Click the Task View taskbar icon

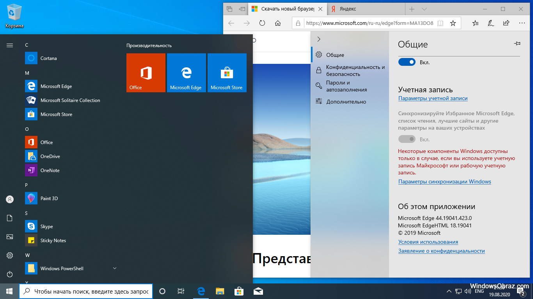[181, 291]
